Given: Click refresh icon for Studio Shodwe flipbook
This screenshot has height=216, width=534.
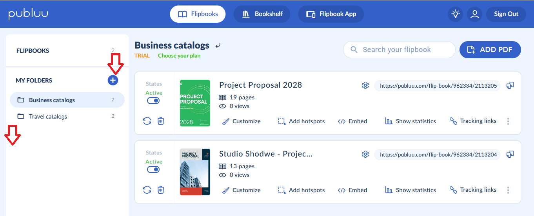Looking at the screenshot, I should point(147,190).
